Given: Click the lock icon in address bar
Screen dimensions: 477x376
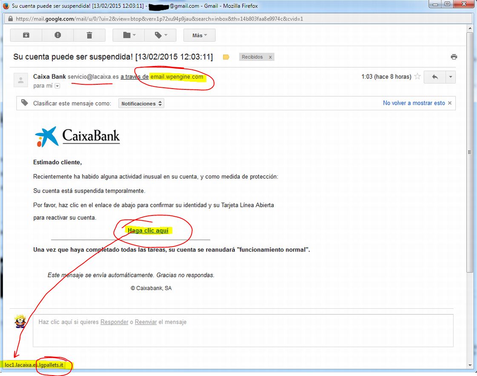Looking at the screenshot, I should 10,19.
